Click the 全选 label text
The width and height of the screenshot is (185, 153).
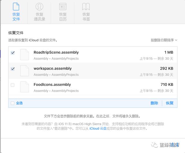19,103
